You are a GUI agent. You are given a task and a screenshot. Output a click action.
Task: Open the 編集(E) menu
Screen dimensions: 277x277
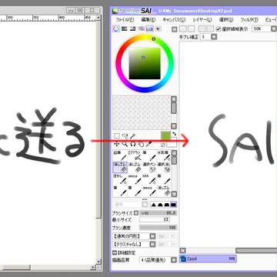[148, 19]
